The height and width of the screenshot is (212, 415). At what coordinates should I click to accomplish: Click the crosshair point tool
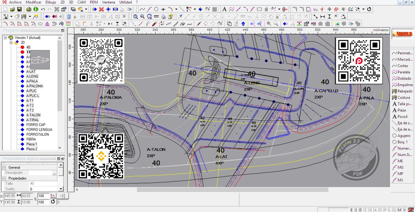[163, 9]
